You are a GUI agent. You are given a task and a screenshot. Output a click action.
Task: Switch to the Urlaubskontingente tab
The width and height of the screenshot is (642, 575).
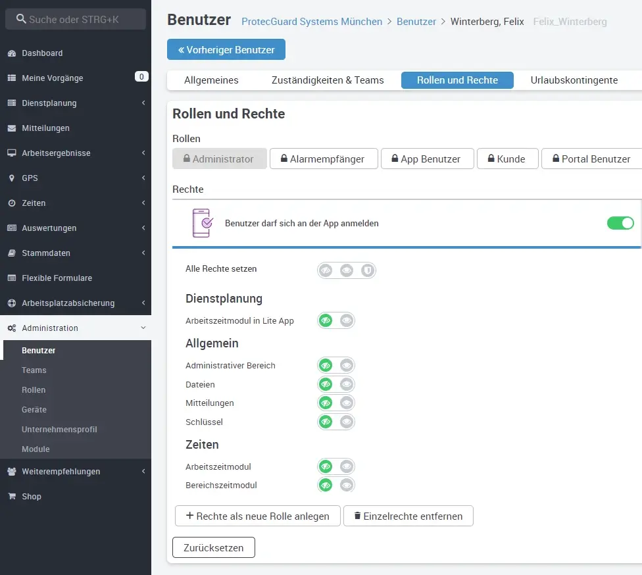click(x=574, y=80)
